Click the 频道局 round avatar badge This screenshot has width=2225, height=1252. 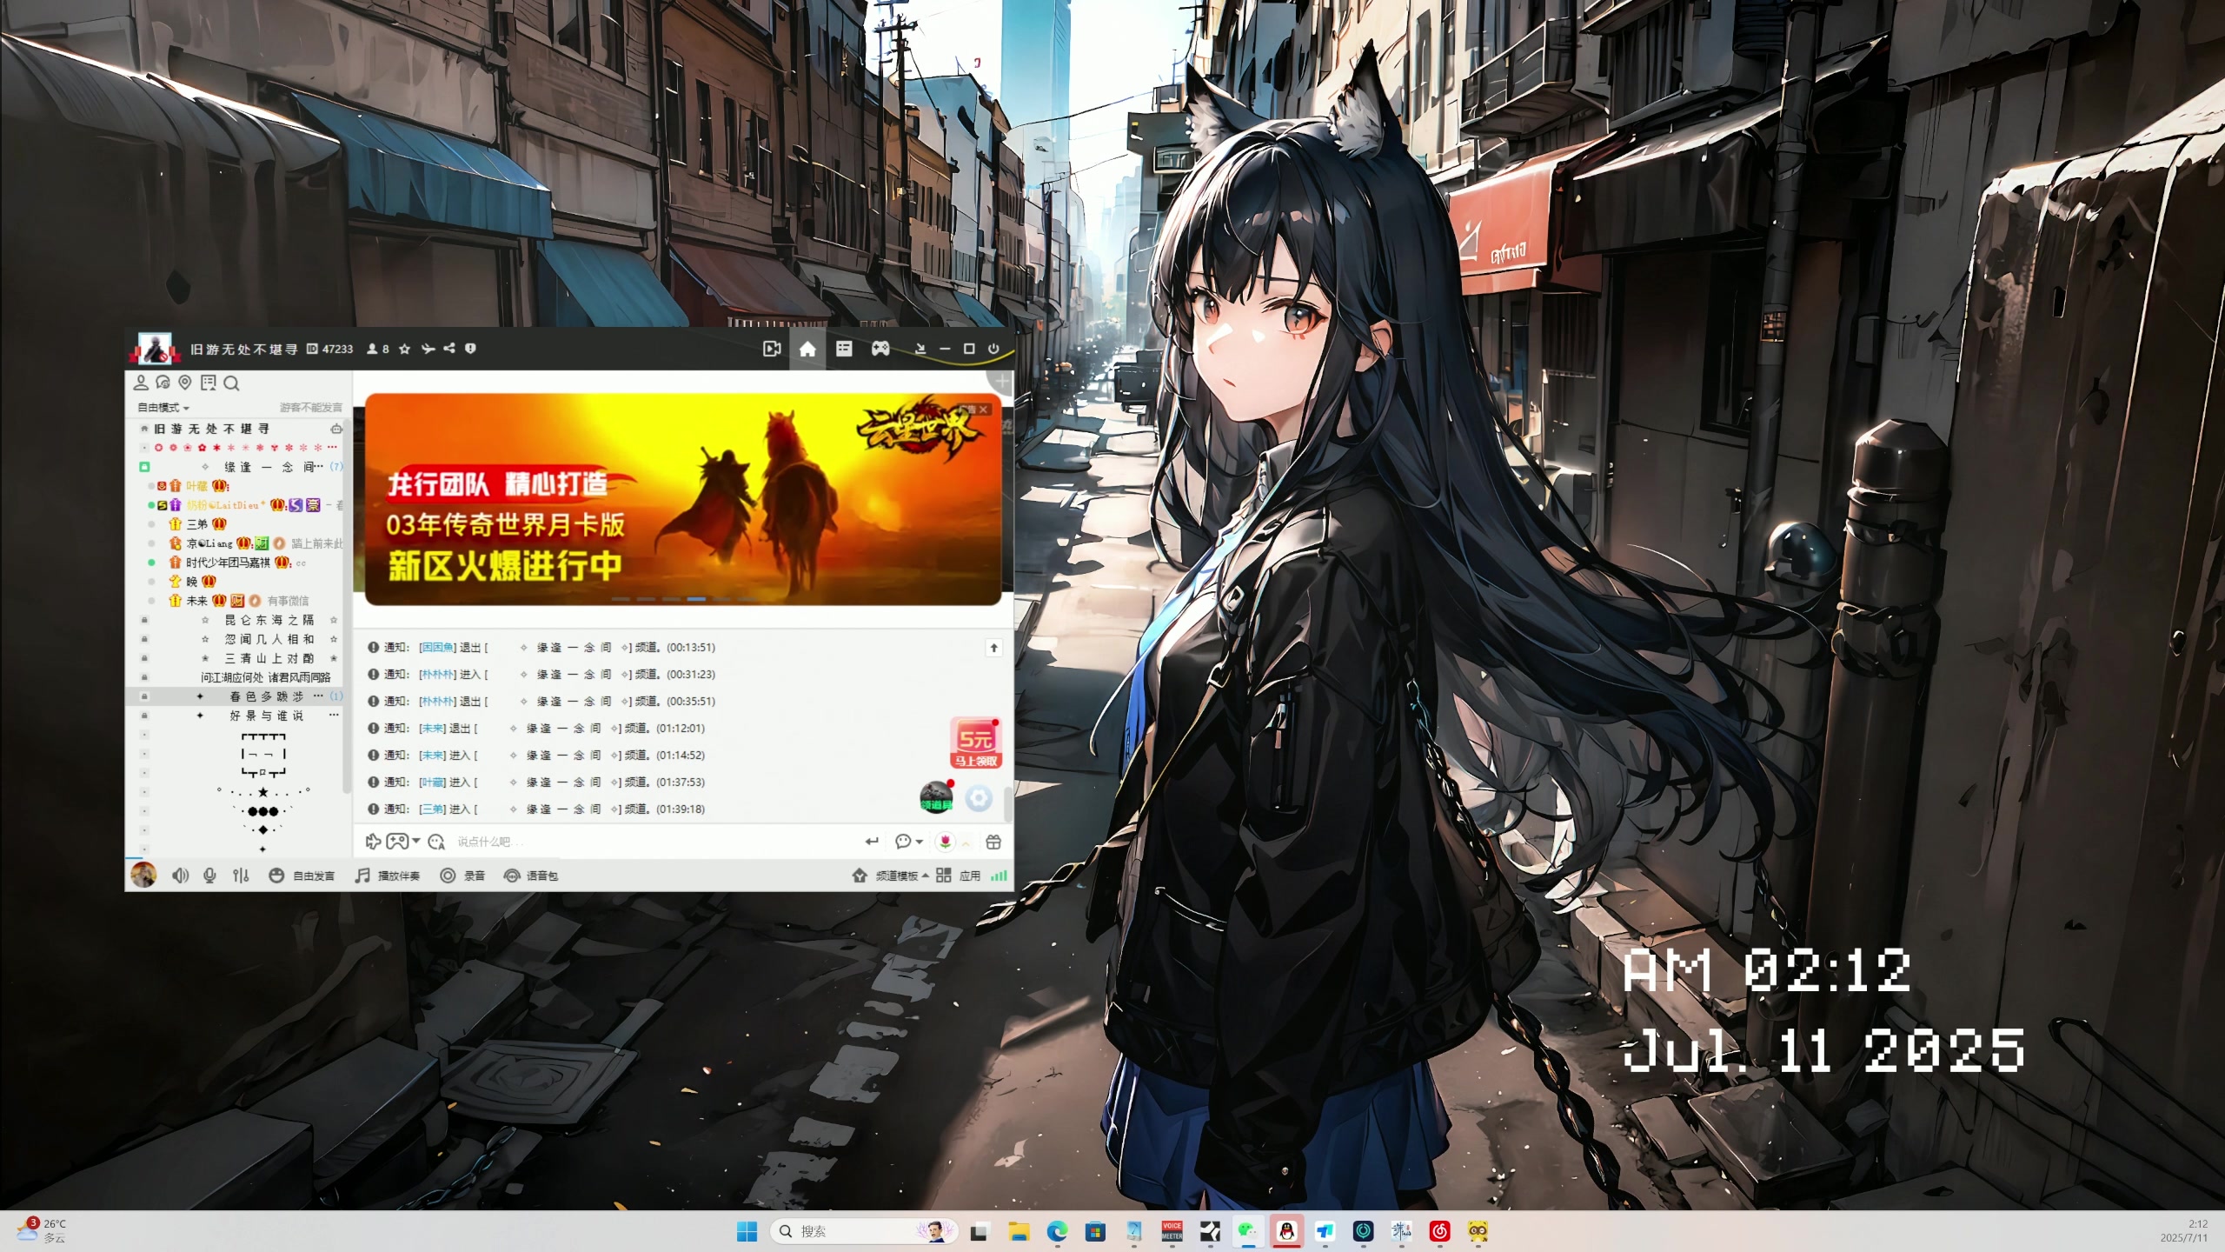coord(936,797)
